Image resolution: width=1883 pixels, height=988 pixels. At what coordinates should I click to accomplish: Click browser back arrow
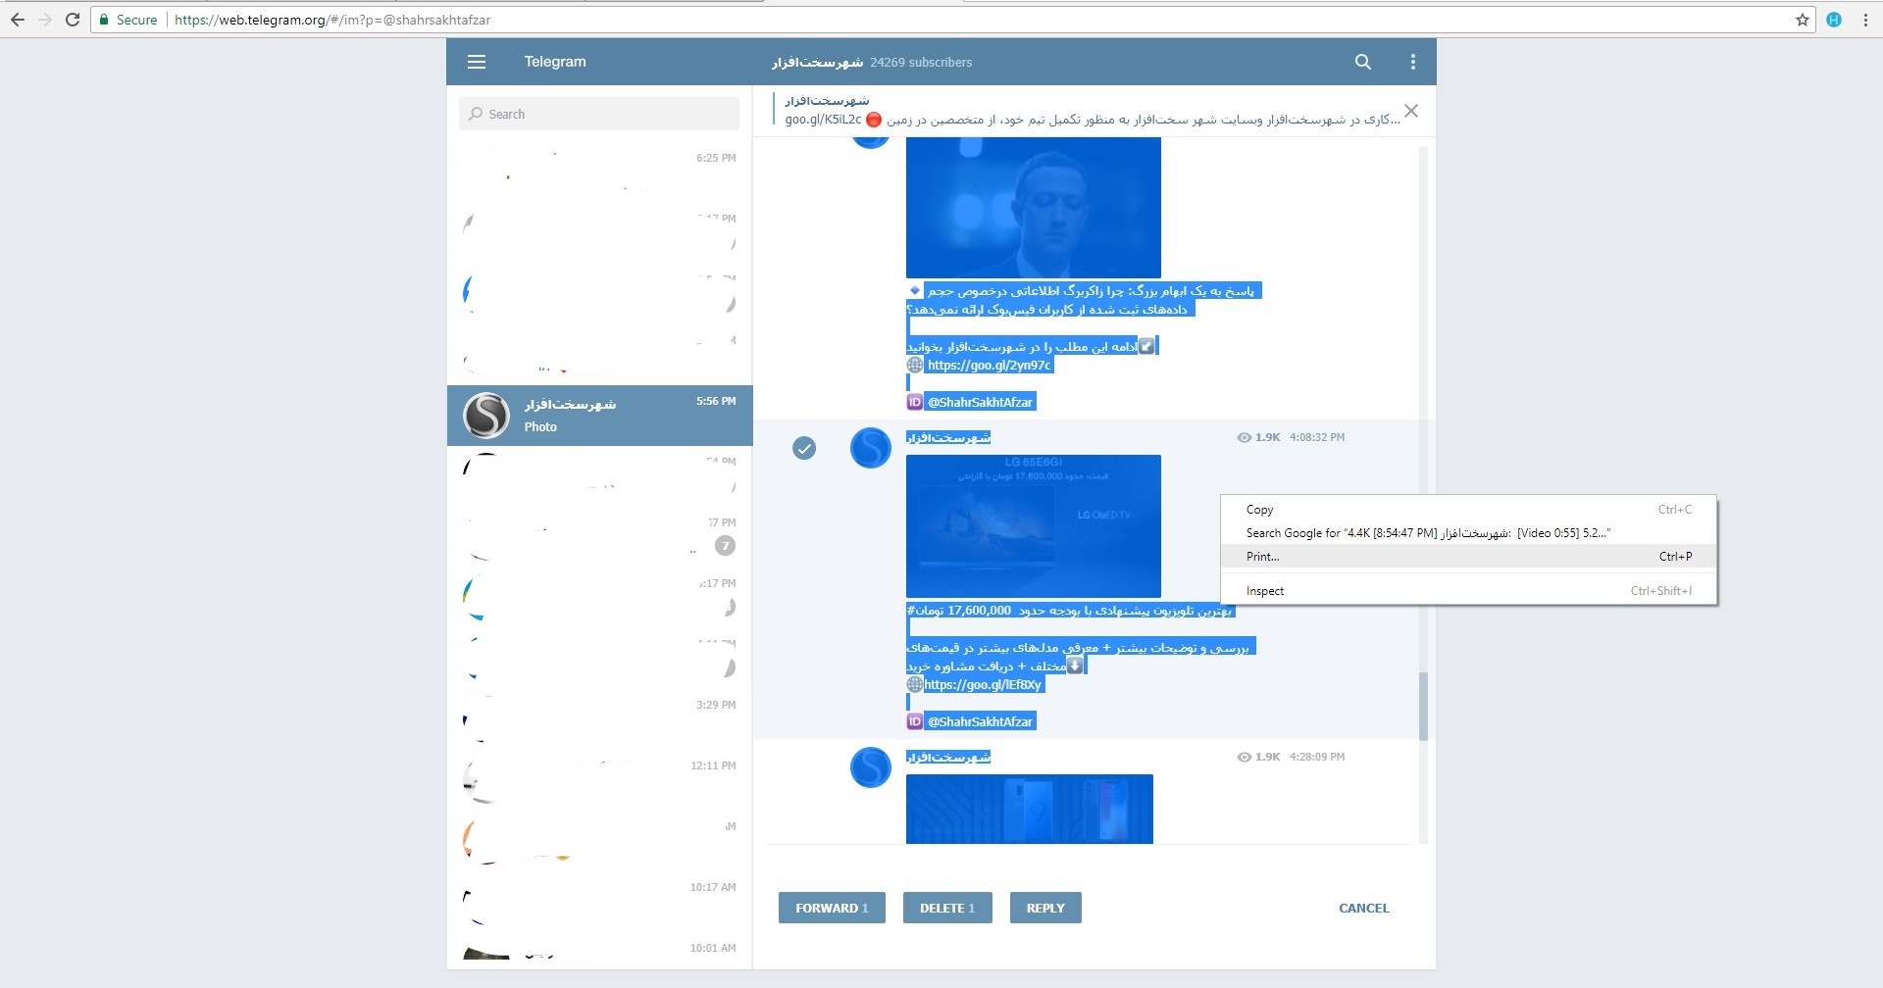point(18,20)
